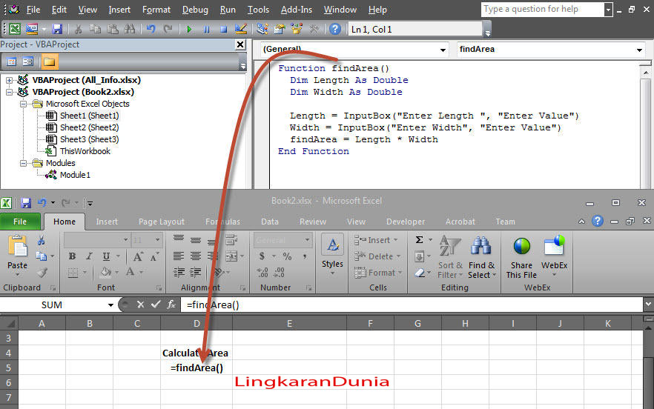Image resolution: width=654 pixels, height=409 pixels.
Task: Toggle Design Mode icon in VBA toolbar
Action: click(241, 29)
